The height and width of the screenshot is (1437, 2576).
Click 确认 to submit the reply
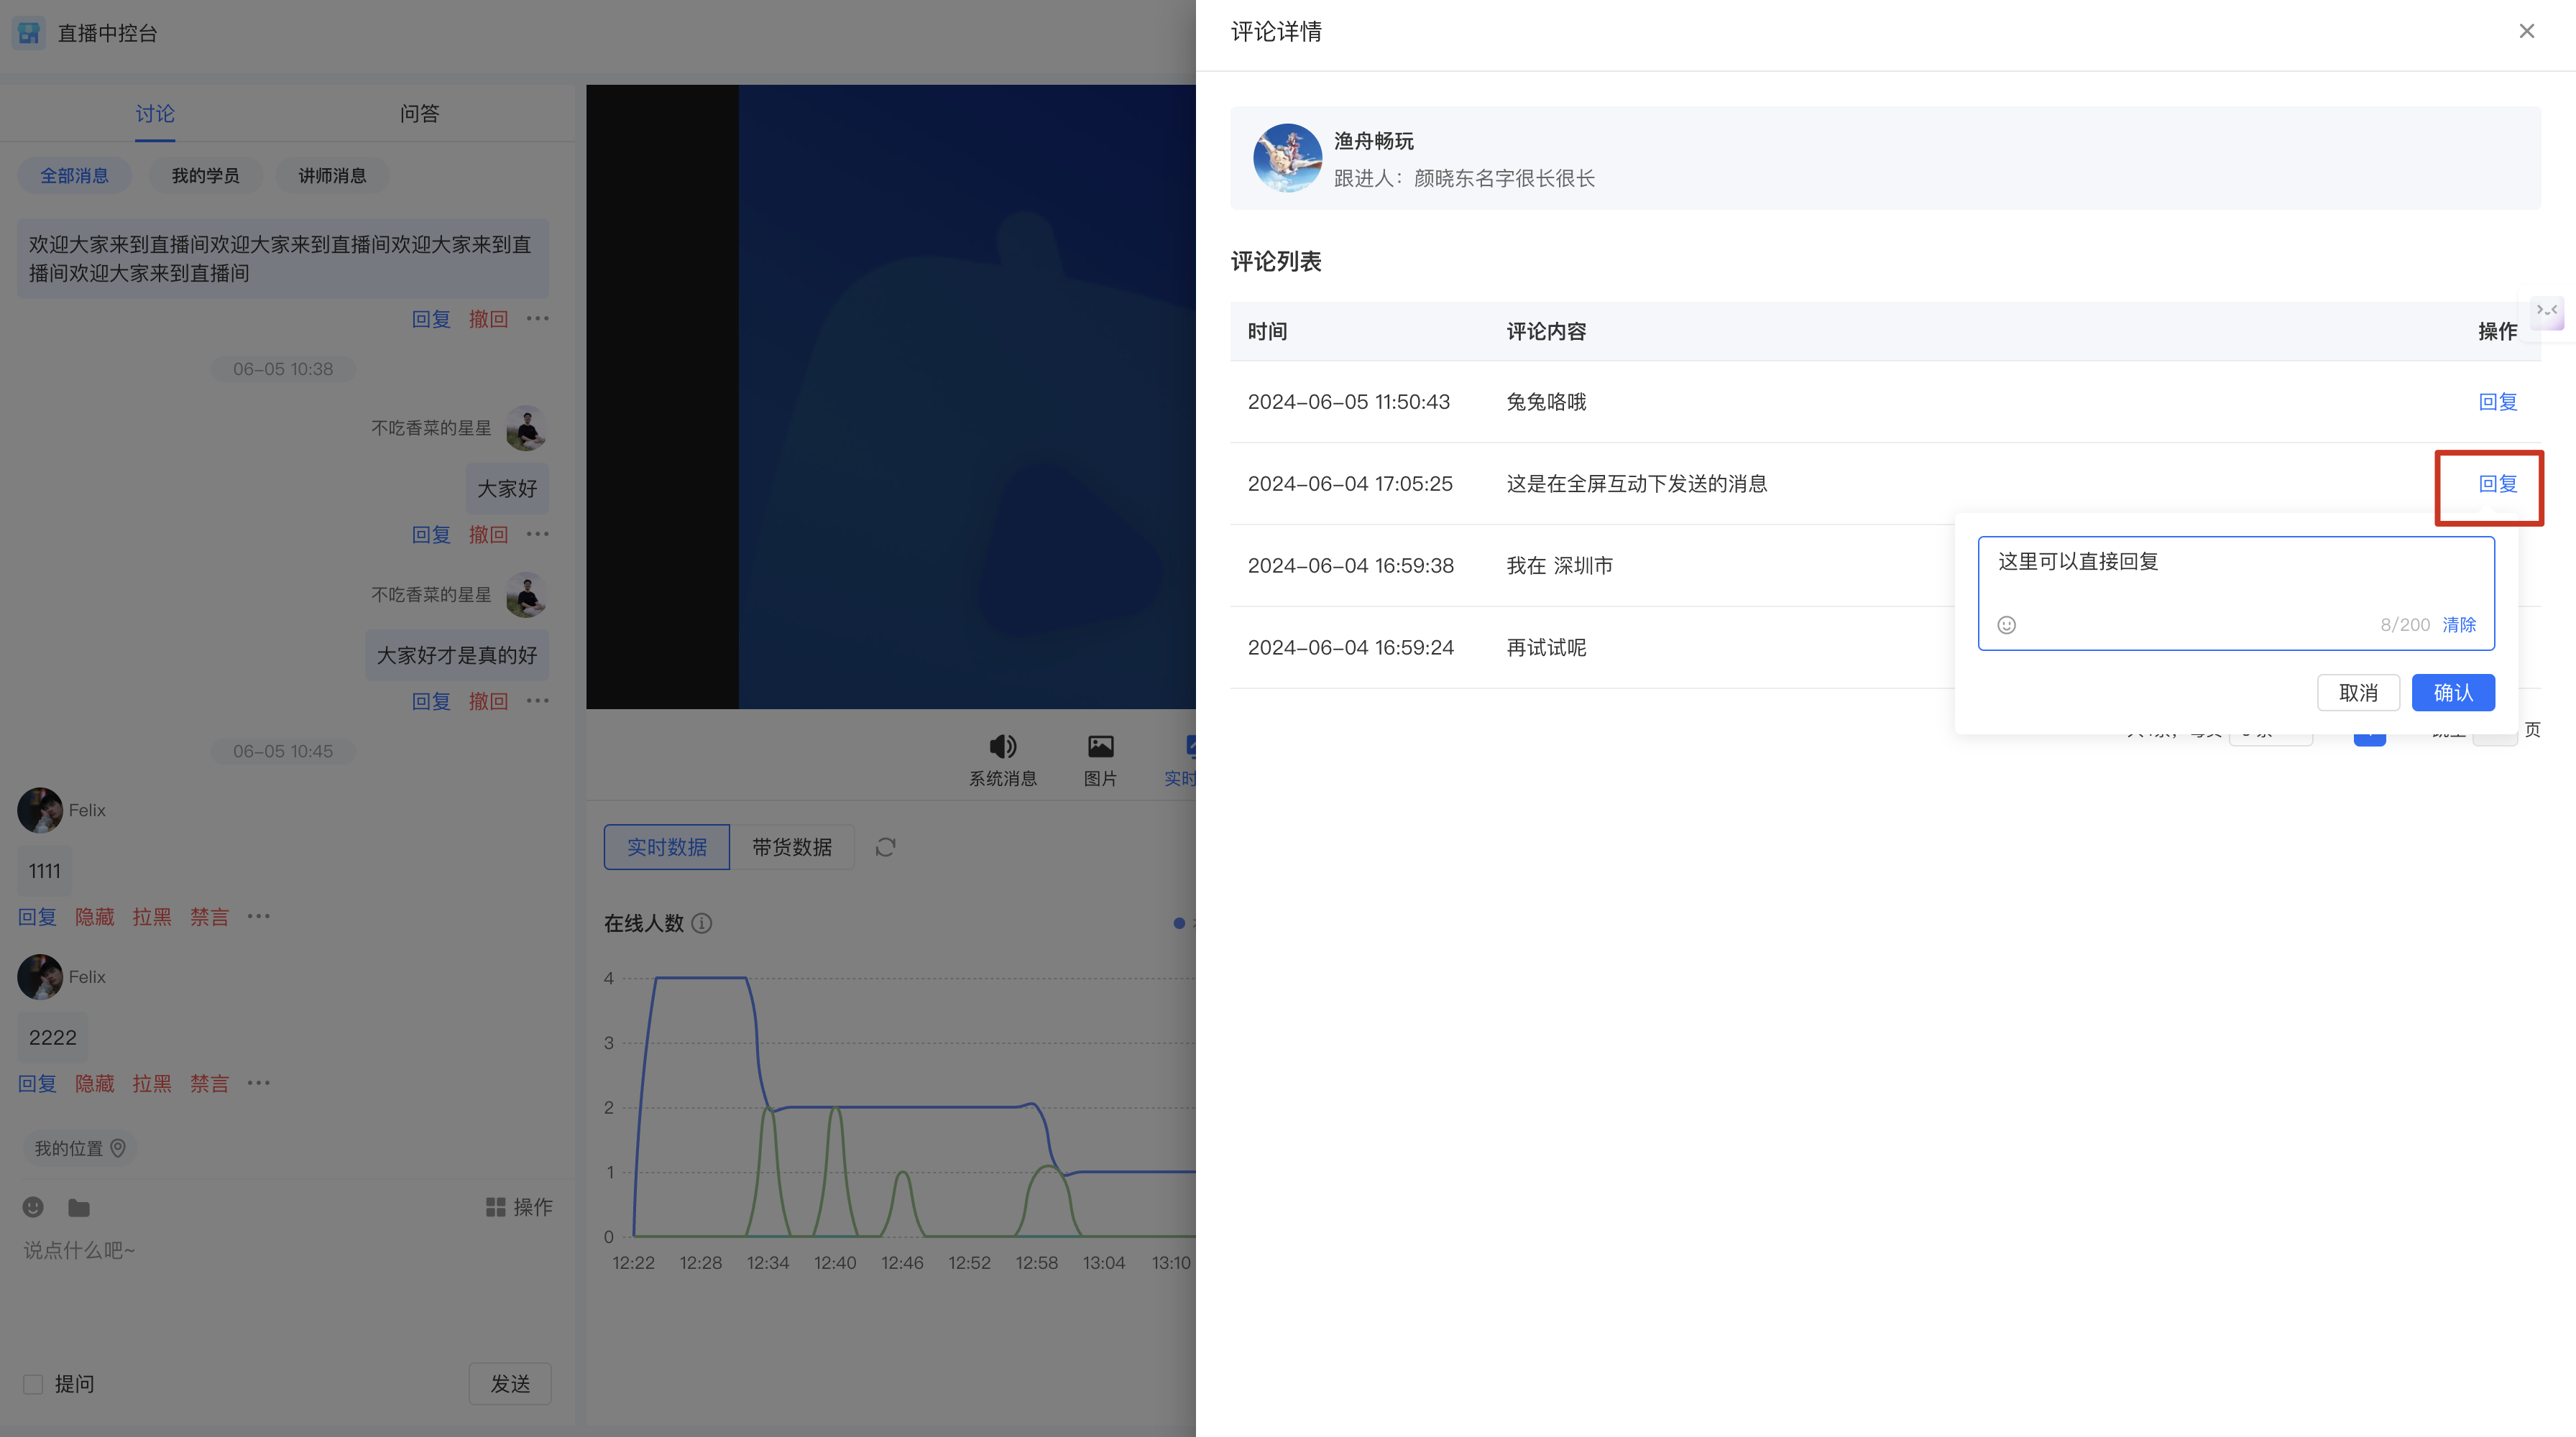point(2453,693)
